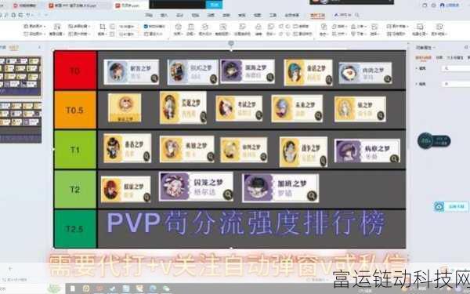Click the search magnifier icon beside ribbon tabs
This screenshot has height=294, width=470.
pos(357,15)
